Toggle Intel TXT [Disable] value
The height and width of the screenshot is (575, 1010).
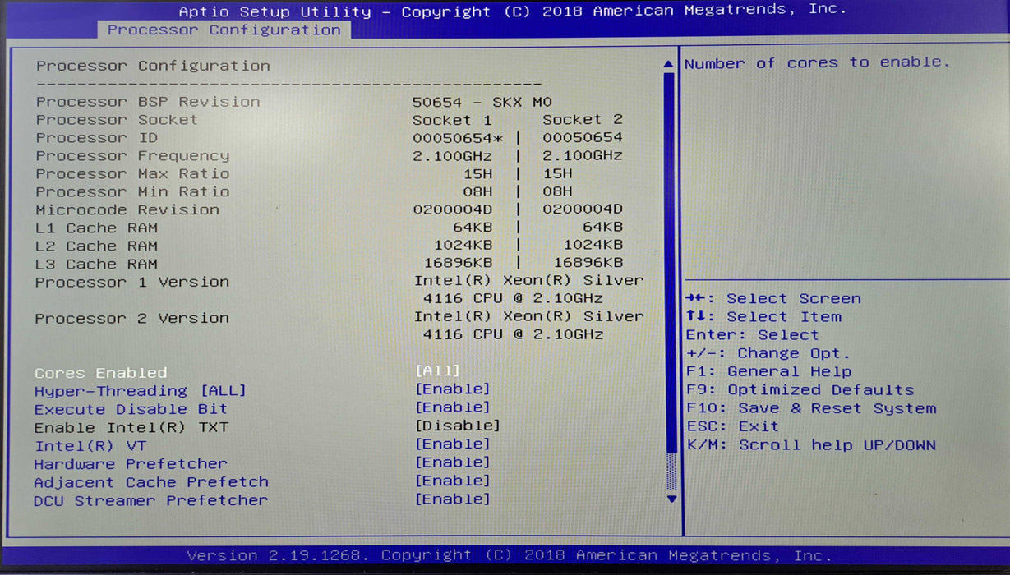pyautogui.click(x=457, y=425)
